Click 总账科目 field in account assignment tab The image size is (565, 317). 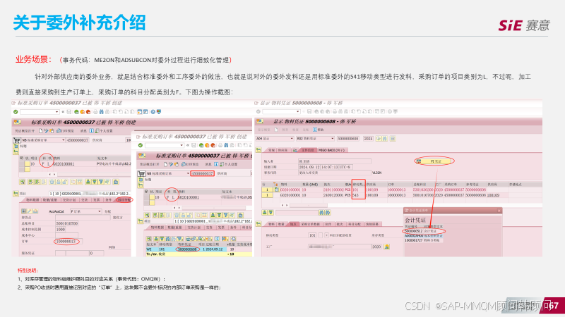tap(66, 223)
